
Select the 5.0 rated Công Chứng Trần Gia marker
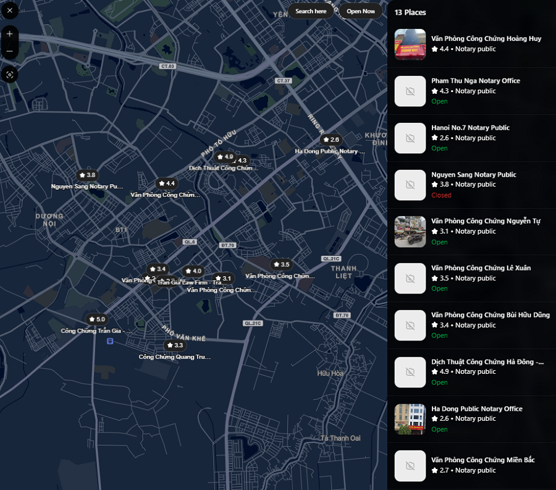pos(96,319)
